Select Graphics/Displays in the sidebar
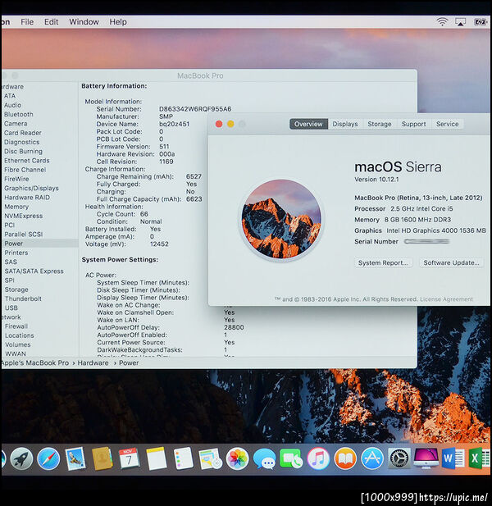Image resolution: width=492 pixels, height=506 pixels. pos(32,188)
